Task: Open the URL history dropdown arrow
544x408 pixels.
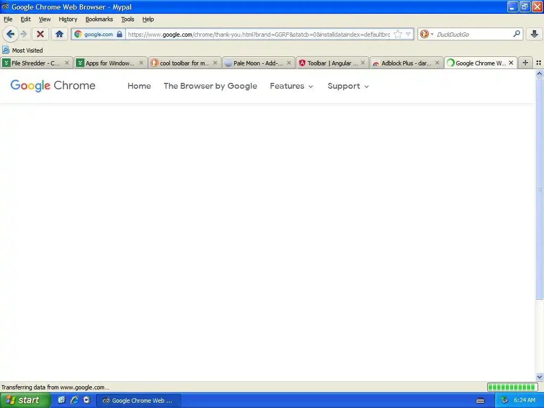Action: point(409,34)
